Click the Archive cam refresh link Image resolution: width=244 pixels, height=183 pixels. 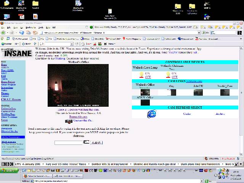click(220, 114)
